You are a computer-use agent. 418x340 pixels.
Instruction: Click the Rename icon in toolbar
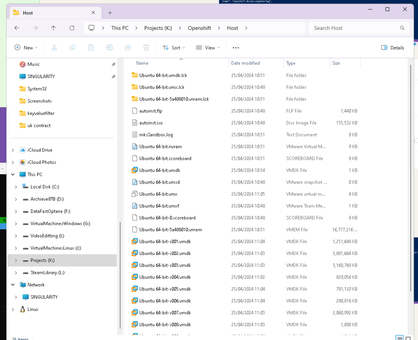click(x=109, y=48)
